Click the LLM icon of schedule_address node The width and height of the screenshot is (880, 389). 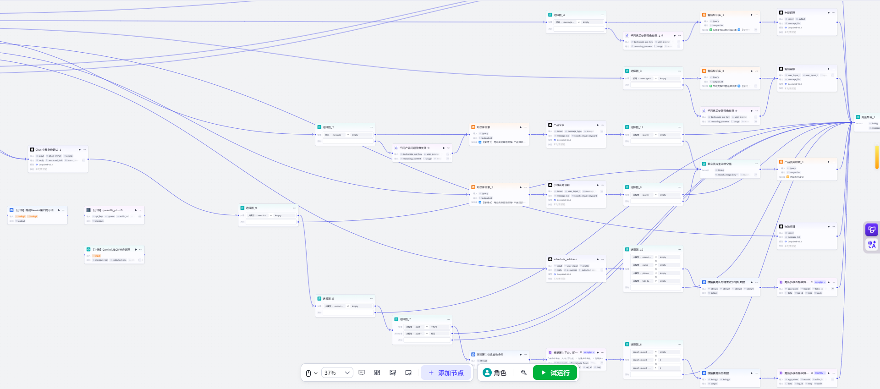point(550,259)
